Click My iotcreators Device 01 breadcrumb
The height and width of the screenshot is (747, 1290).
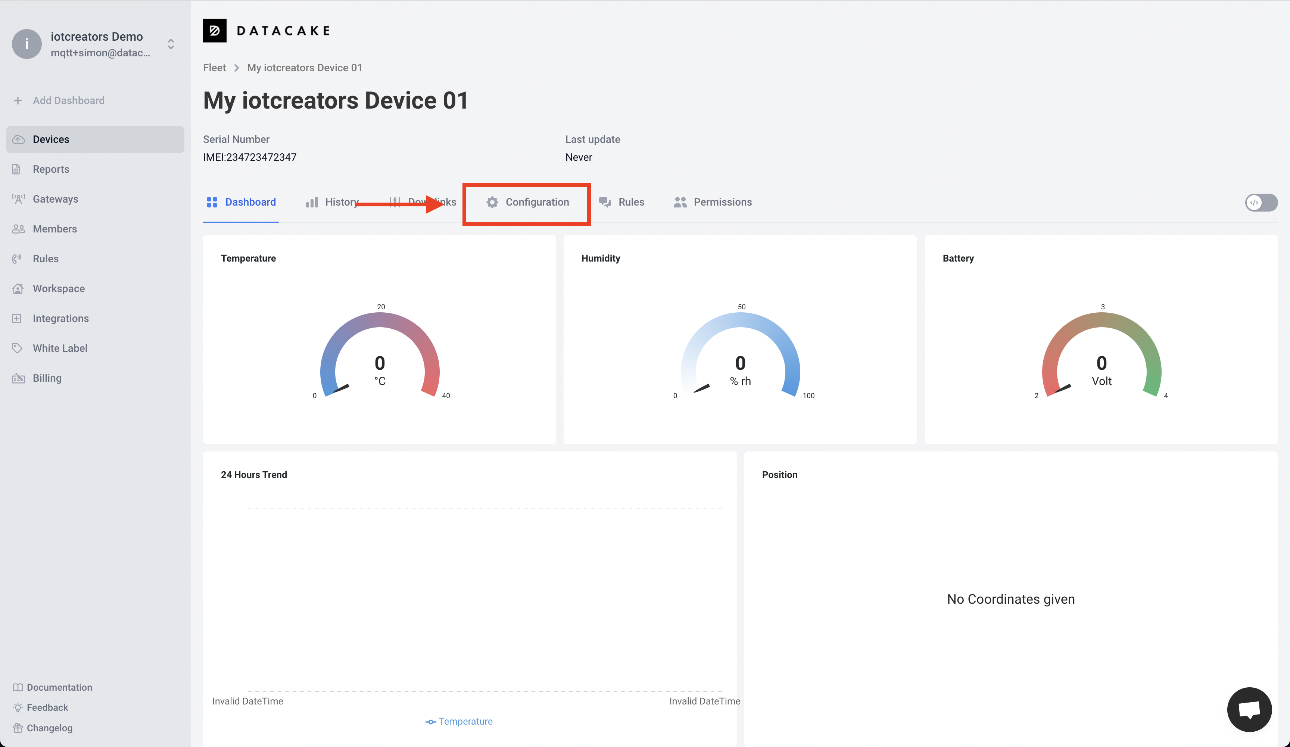click(x=305, y=68)
